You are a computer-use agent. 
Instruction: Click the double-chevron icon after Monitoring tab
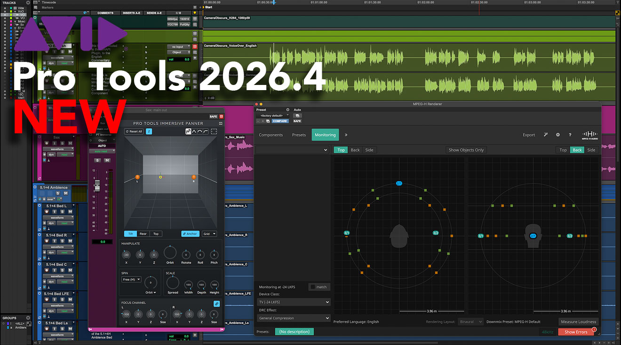346,135
